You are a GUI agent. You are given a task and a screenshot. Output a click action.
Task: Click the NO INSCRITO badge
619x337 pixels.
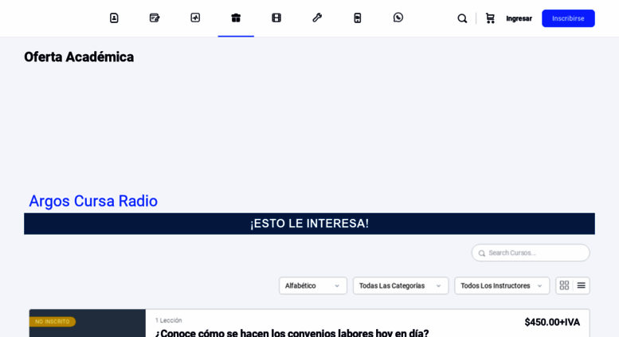(x=52, y=322)
